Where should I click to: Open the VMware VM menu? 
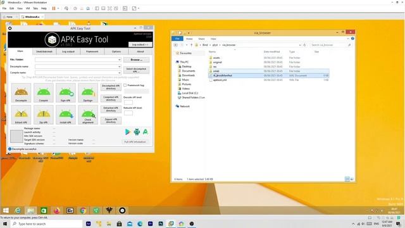tap(28, 8)
